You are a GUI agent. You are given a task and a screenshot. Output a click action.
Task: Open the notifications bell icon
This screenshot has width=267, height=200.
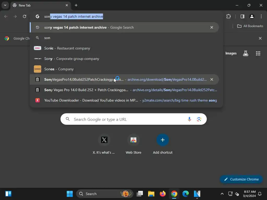(x=260, y=194)
